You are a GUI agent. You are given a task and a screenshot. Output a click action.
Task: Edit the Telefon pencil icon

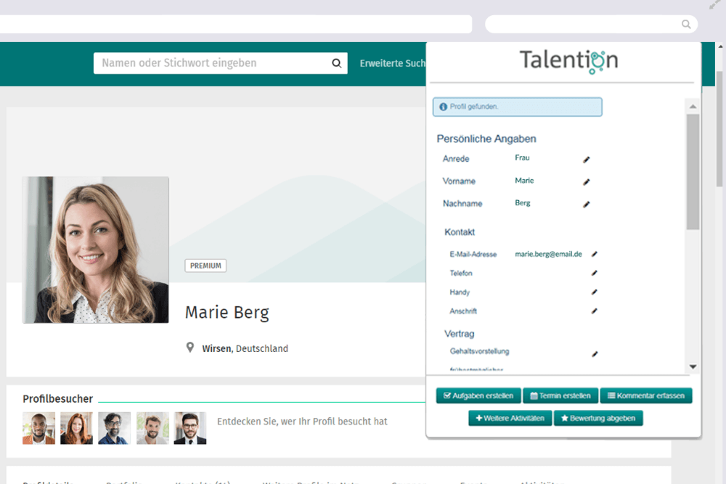tap(595, 273)
